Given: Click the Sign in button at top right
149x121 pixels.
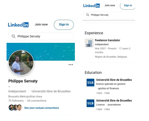Looking at the screenshot, I should pos(128,6).
